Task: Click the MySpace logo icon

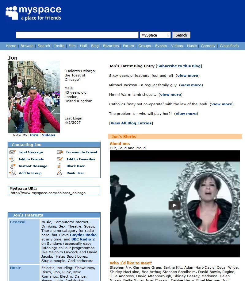Action: (x=12, y=13)
